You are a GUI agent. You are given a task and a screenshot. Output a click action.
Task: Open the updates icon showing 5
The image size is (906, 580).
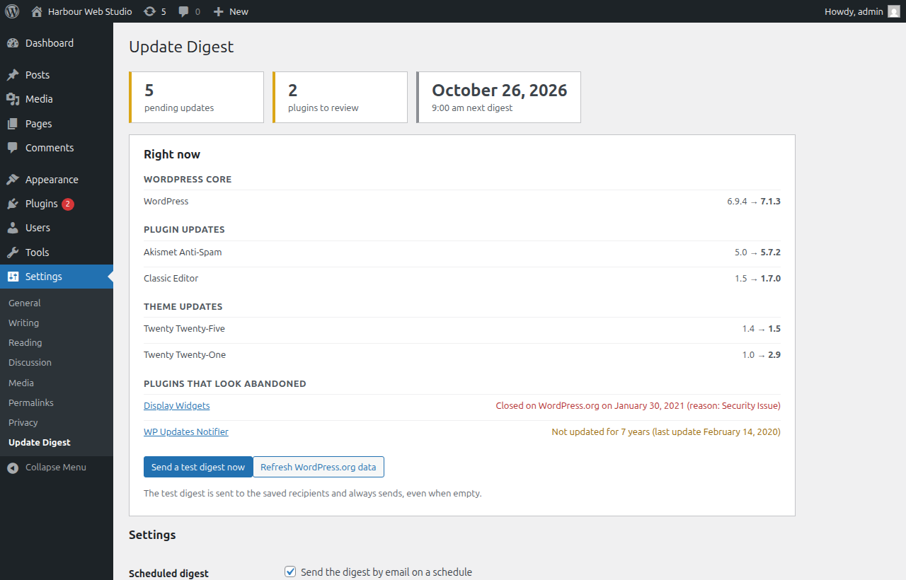click(149, 11)
